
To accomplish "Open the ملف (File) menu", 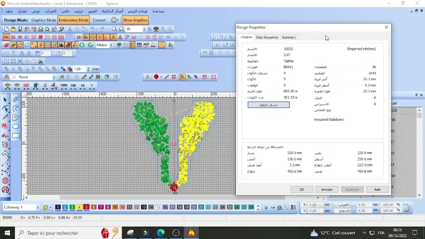I will (x=9, y=11).
